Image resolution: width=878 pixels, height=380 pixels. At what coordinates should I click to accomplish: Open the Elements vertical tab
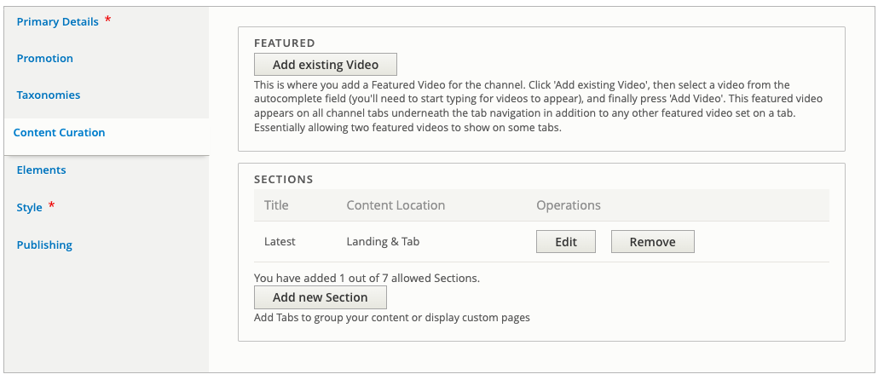tap(41, 170)
